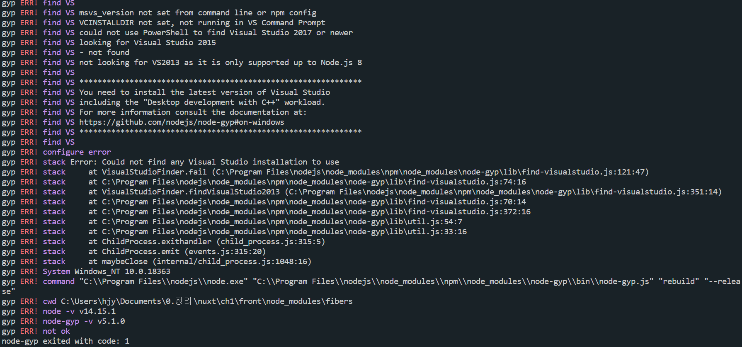This screenshot has height=347, width=742.
Task: Click the ChildProcess.exithandler stack trace line
Action: tap(206, 242)
